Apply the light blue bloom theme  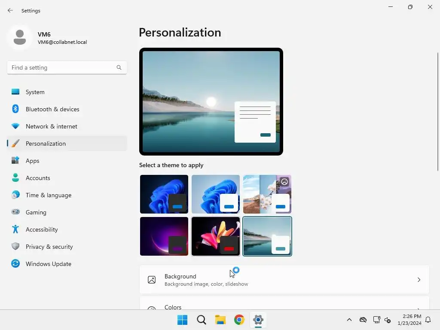click(x=216, y=194)
